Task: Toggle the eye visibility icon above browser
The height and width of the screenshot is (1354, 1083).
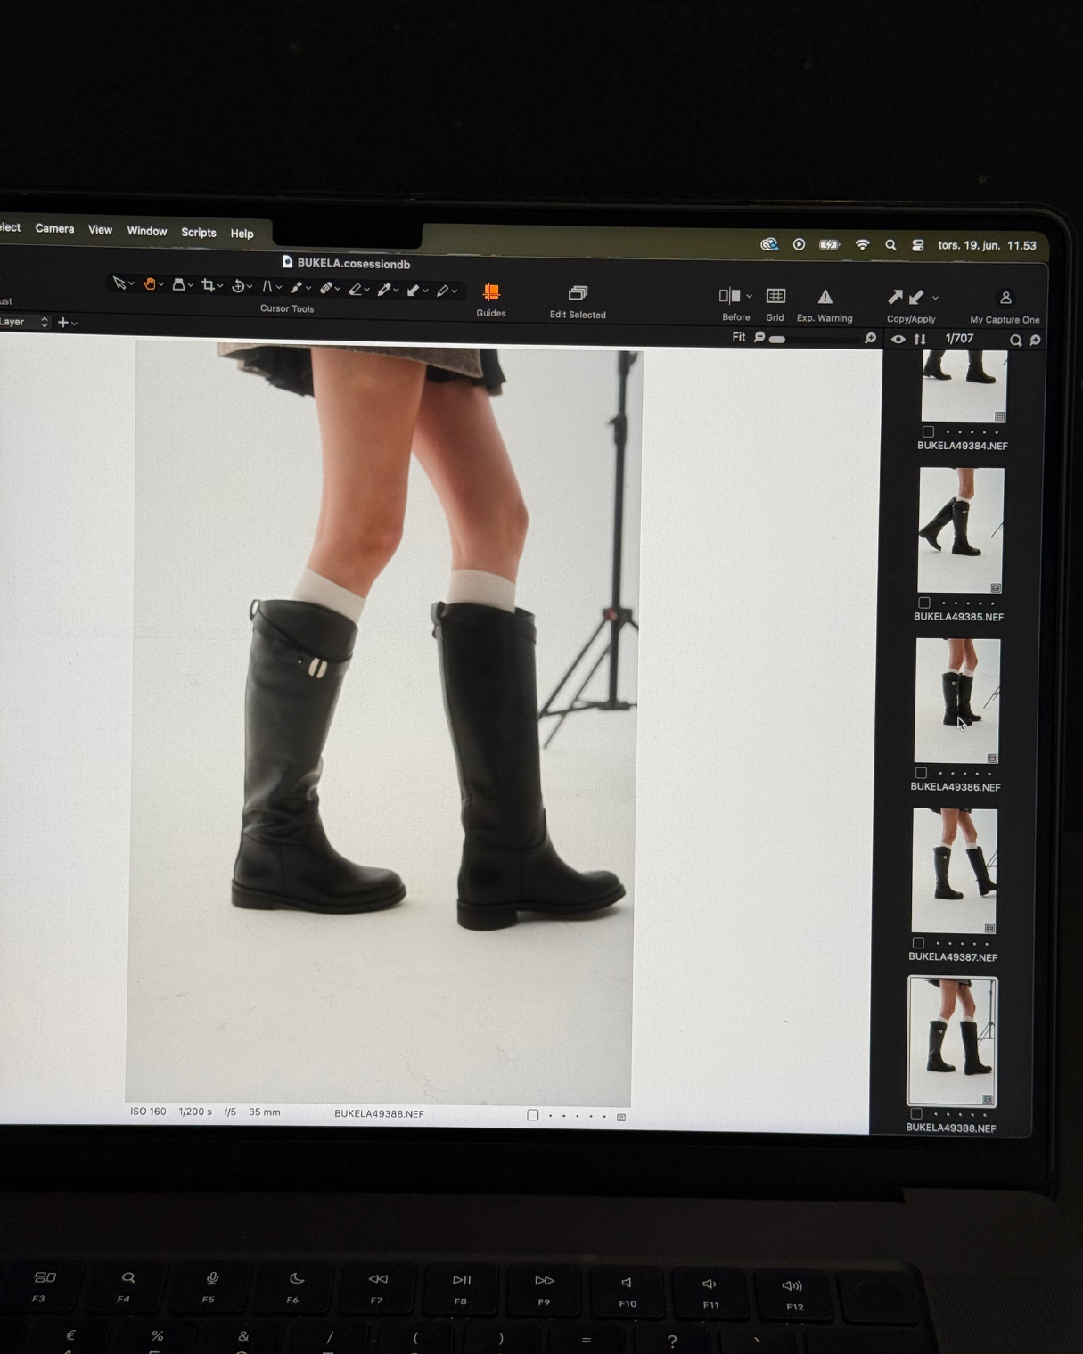Action: 898,340
